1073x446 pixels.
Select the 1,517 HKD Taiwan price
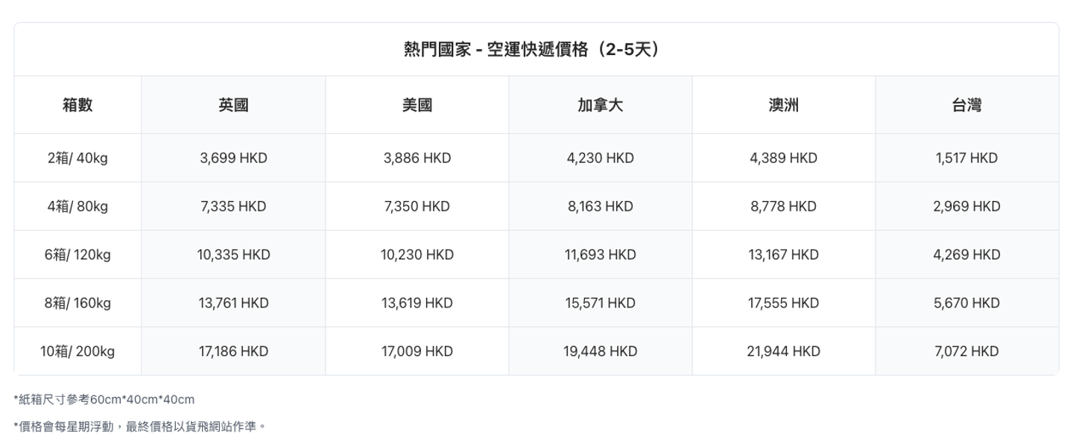point(966,158)
